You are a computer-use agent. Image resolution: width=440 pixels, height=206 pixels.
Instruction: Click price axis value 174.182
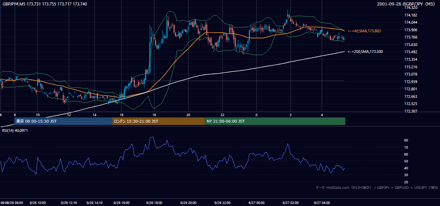pos(411,15)
